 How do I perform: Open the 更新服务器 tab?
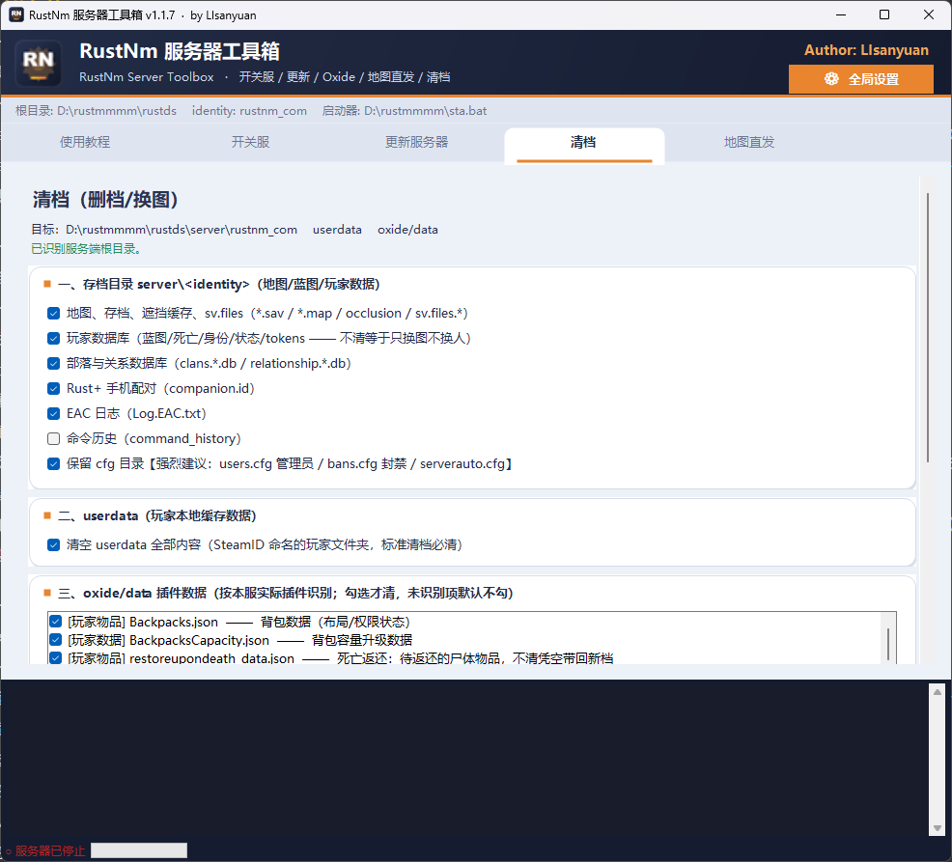[416, 142]
